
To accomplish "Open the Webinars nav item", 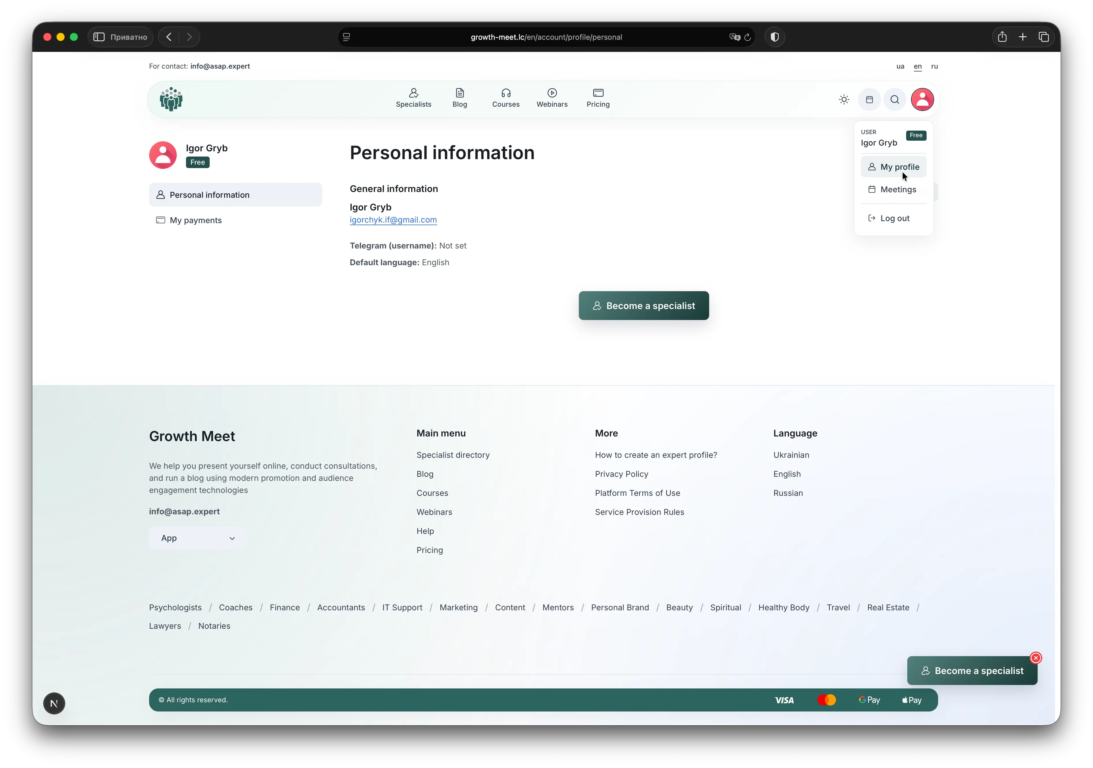I will pos(552,98).
